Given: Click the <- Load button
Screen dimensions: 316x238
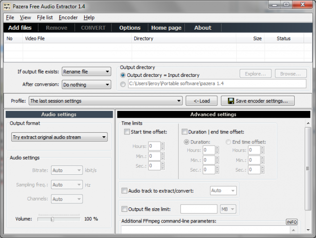Looking at the screenshot, I should tap(202, 101).
